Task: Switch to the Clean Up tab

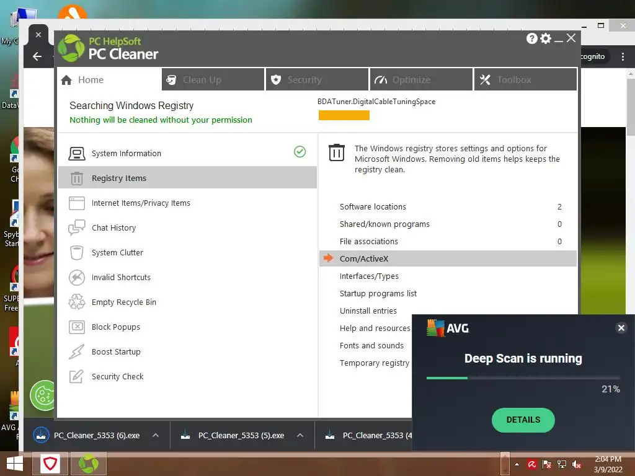Action: pyautogui.click(x=213, y=79)
